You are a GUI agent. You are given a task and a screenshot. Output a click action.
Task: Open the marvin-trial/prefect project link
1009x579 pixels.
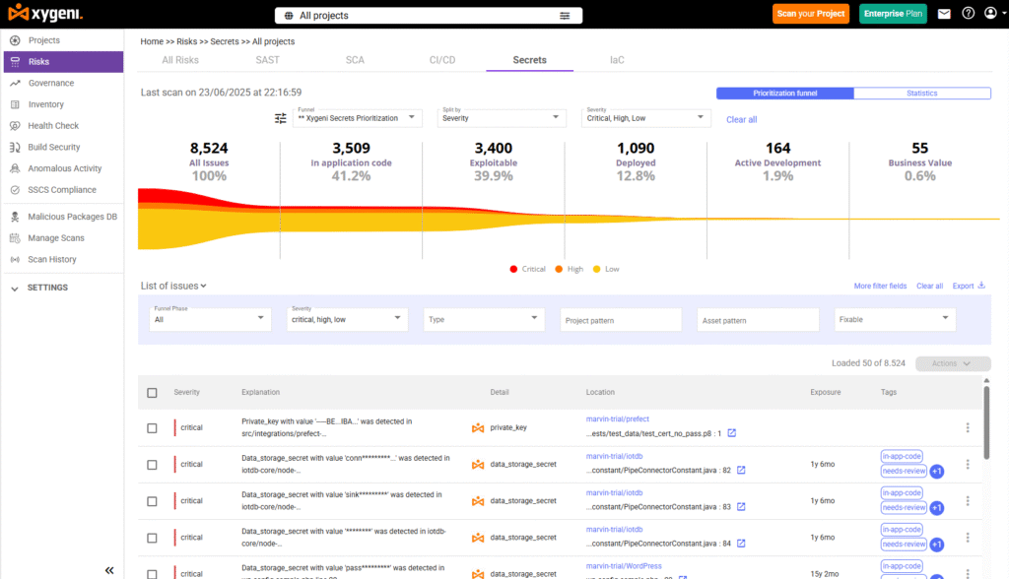(617, 418)
